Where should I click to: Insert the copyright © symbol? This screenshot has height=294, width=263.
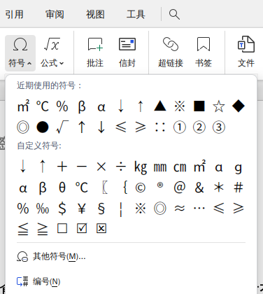pyautogui.click(x=141, y=188)
